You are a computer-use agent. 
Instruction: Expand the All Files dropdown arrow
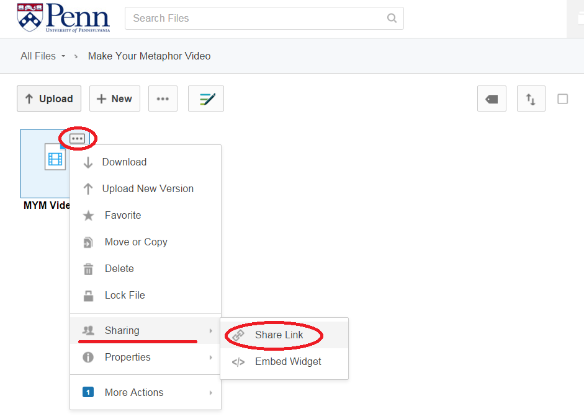(x=63, y=56)
